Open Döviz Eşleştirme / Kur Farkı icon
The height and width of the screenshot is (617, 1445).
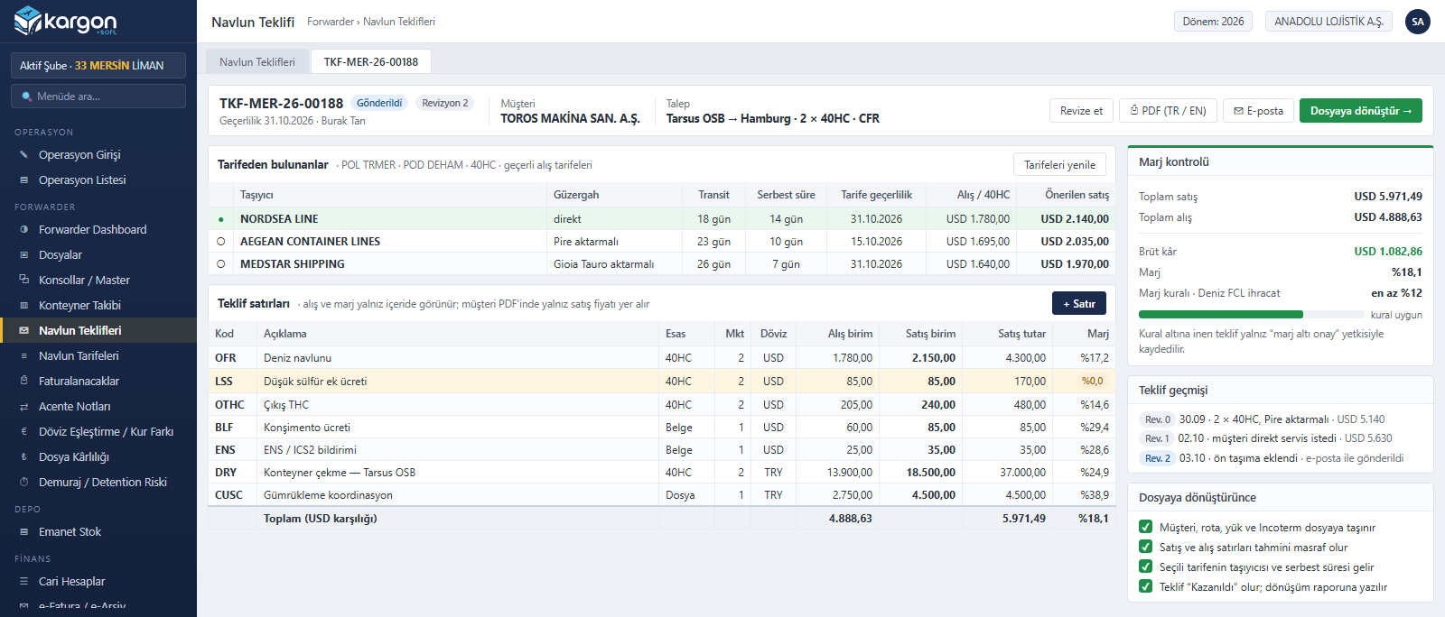[x=24, y=432]
